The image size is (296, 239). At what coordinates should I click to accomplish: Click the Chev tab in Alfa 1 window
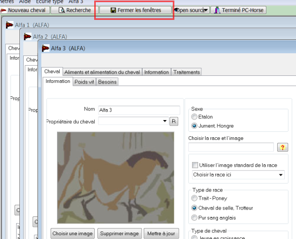coord(13,48)
